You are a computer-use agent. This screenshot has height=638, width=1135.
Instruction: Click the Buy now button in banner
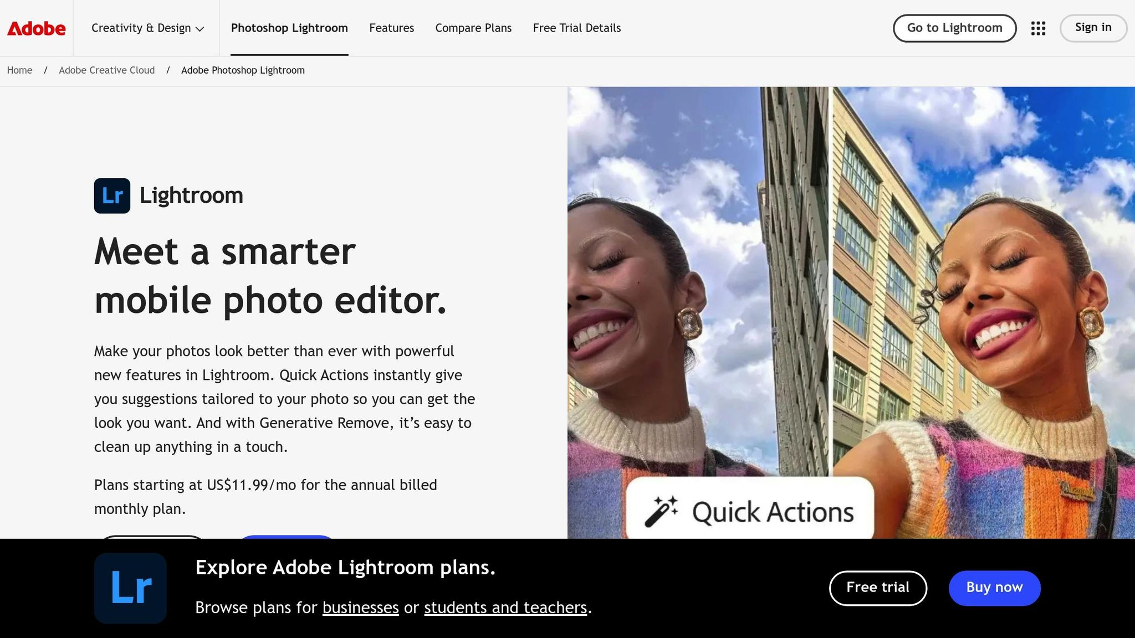[994, 588]
